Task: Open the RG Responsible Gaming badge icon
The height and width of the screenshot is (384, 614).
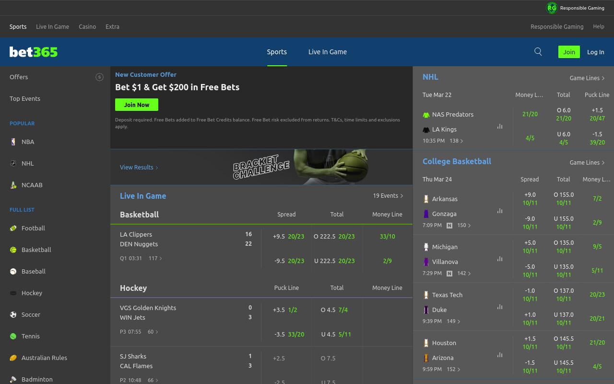Action: 552,8
